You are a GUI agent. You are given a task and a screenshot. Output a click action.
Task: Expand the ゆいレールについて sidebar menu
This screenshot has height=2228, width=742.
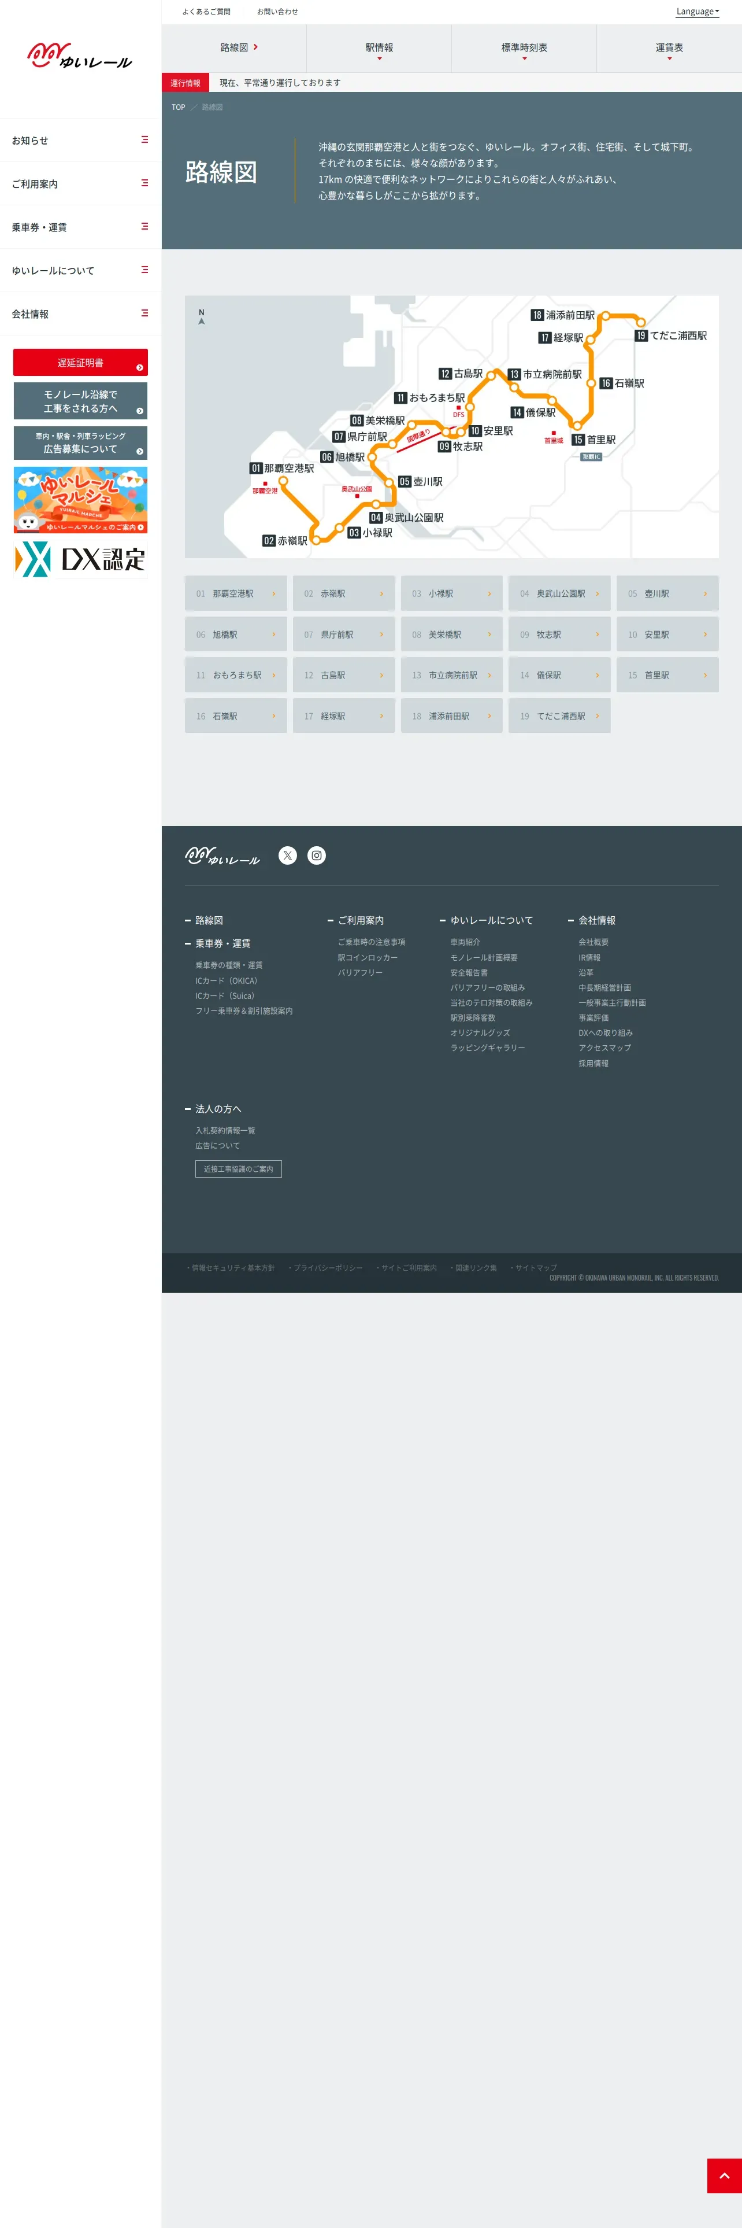pyautogui.click(x=80, y=271)
